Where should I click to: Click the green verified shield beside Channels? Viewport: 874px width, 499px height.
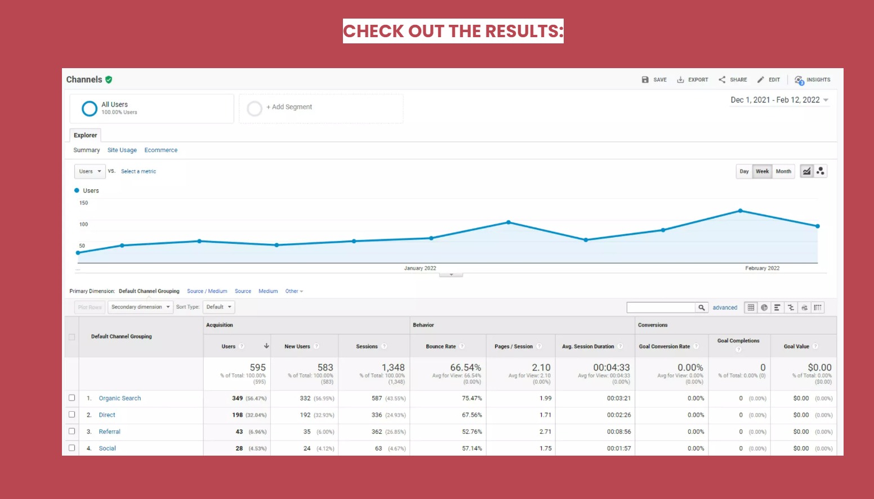109,80
